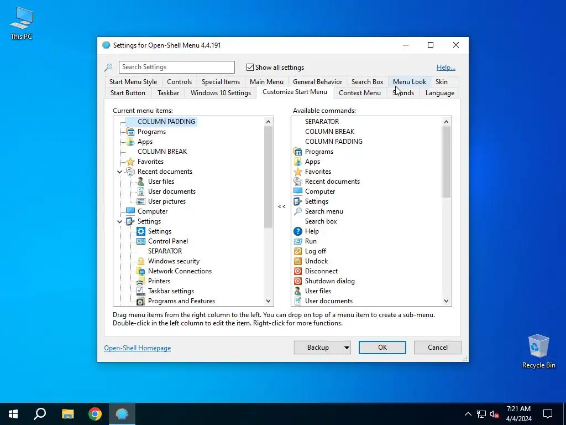This screenshot has width=566, height=425.
Task: Click the Programs icon in Current menu items
Action: (130, 132)
